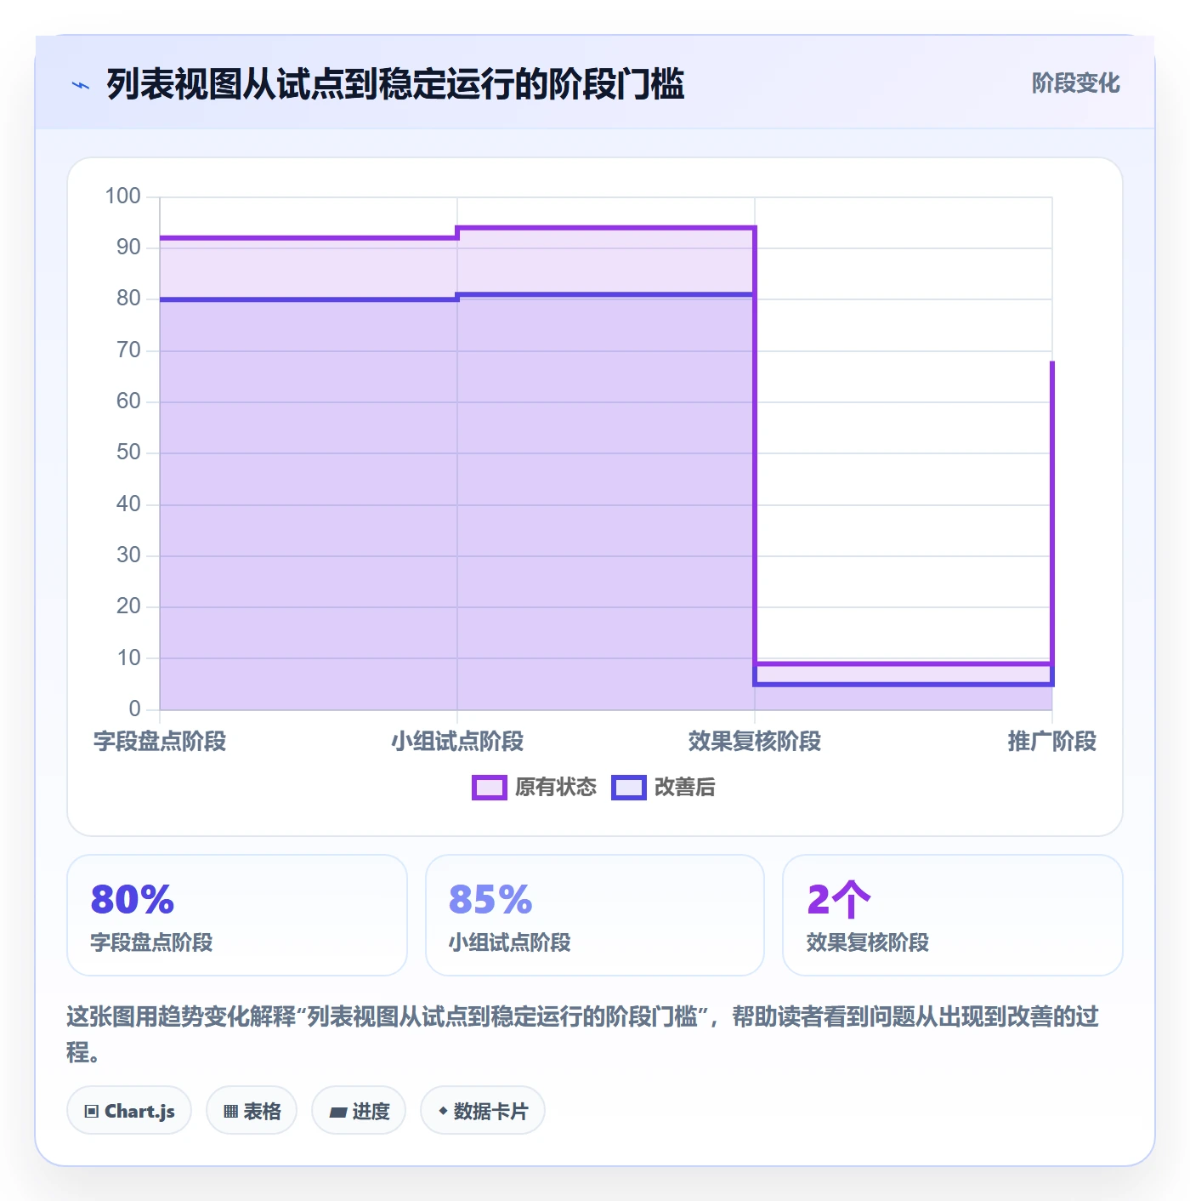Screen dimensions: 1190x1201
Task: Click the chart title 列表视图从试点到稳定运行的阶段门槛
Action: (x=395, y=84)
